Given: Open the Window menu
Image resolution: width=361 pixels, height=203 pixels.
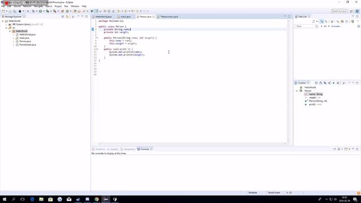Looking at the screenshot, I should coord(75,6).
